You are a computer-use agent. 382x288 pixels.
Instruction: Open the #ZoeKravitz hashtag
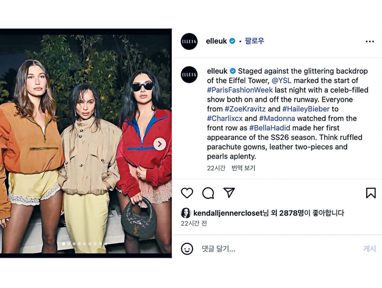point(245,109)
